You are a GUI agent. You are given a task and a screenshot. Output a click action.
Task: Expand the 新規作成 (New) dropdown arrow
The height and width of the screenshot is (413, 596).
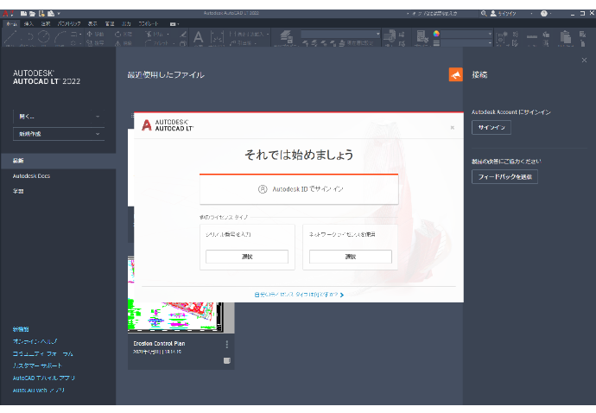pyautogui.click(x=98, y=134)
